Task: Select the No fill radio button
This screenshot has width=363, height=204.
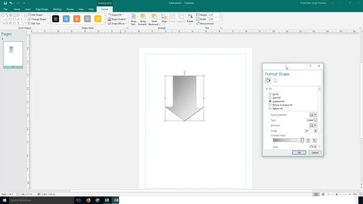Action: [x=270, y=94]
